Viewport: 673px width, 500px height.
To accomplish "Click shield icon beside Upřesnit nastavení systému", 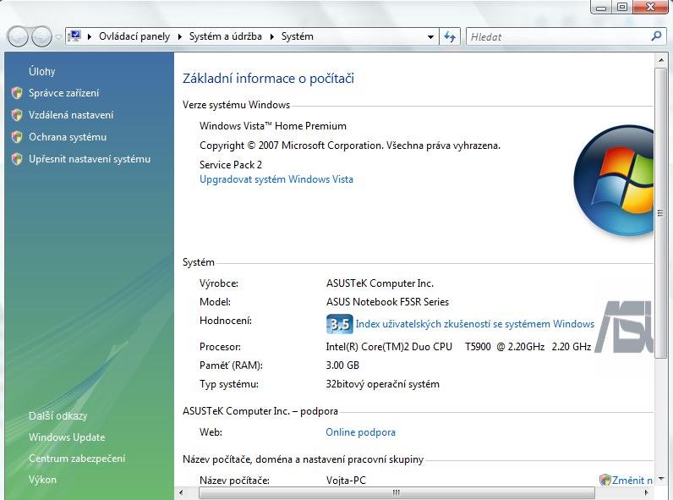I will [x=17, y=159].
